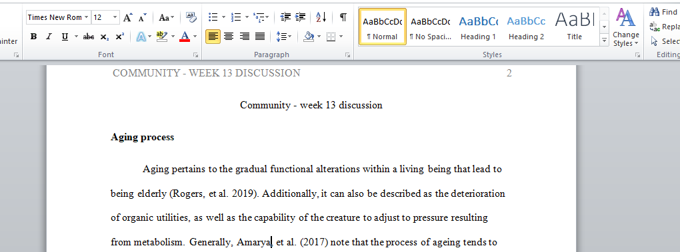Select Center alignment
The width and height of the screenshot is (680, 252).
click(229, 37)
